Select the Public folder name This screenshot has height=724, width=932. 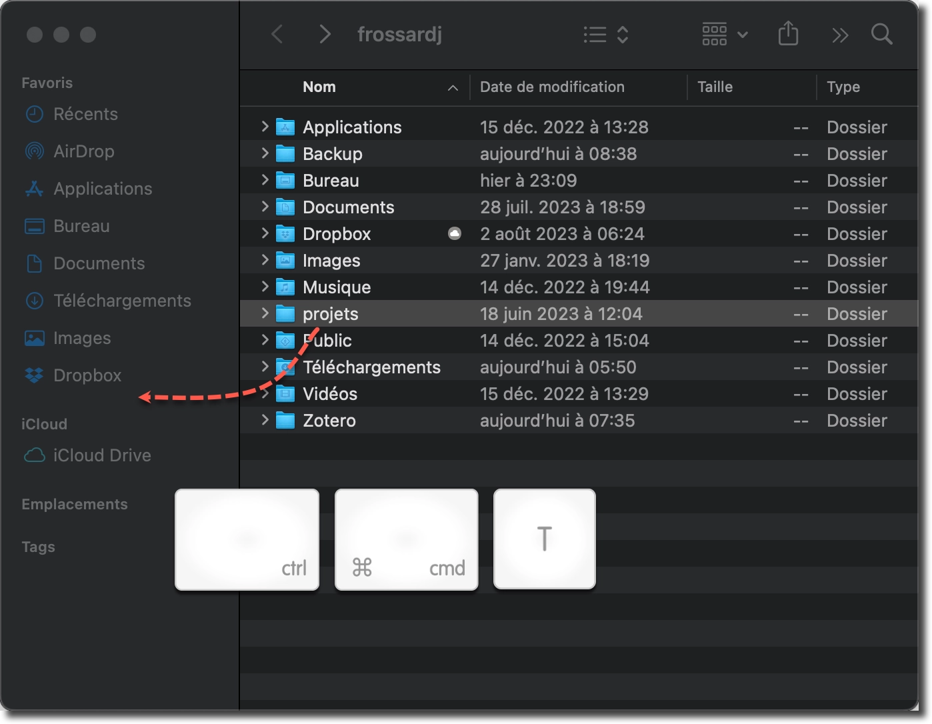tap(327, 341)
